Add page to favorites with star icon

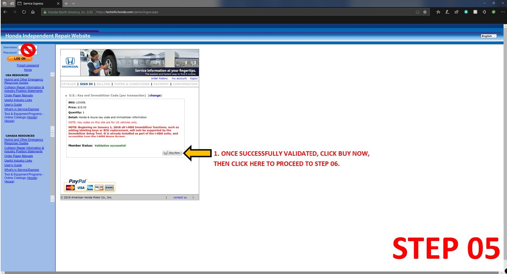tap(425, 12)
